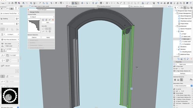Open the magnifier find and select tool
Screen dimensions: 193x108
pyautogui.click(x=118, y=3)
